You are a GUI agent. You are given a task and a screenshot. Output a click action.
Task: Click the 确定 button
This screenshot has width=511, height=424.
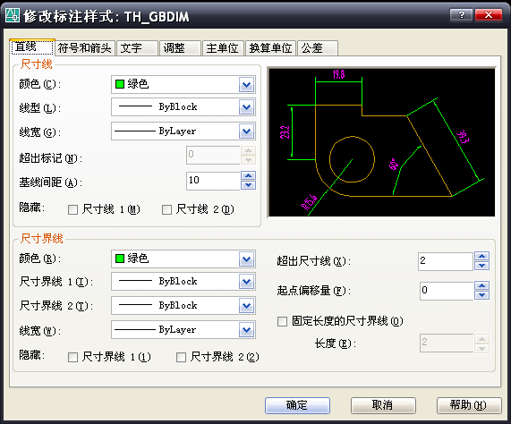(297, 405)
